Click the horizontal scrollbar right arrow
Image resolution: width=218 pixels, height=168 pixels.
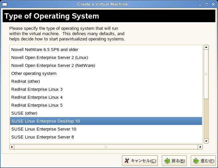point(200,147)
